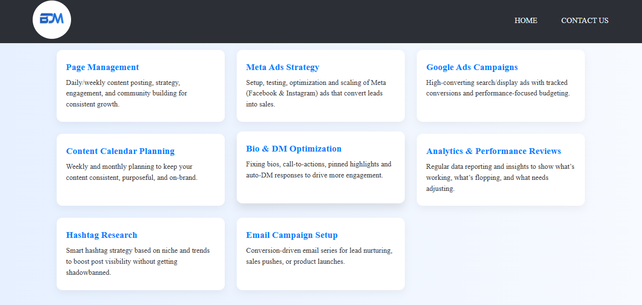
Task: Click the Hashtag Research description paragraph
Action: coord(137,261)
